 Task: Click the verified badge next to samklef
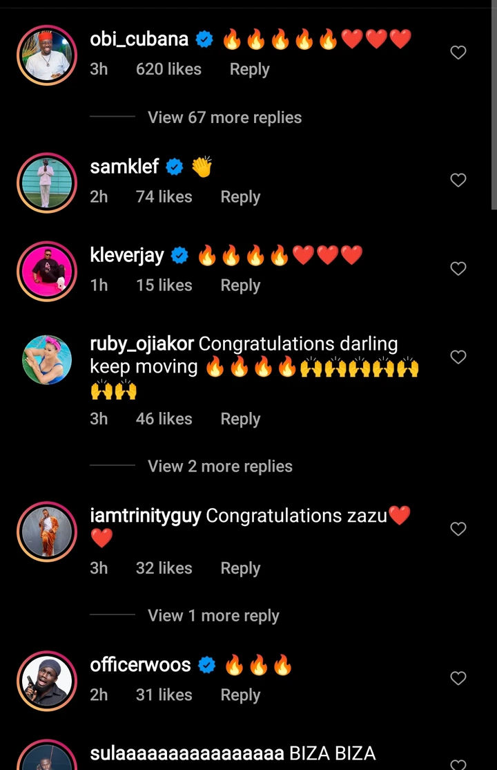tap(174, 167)
